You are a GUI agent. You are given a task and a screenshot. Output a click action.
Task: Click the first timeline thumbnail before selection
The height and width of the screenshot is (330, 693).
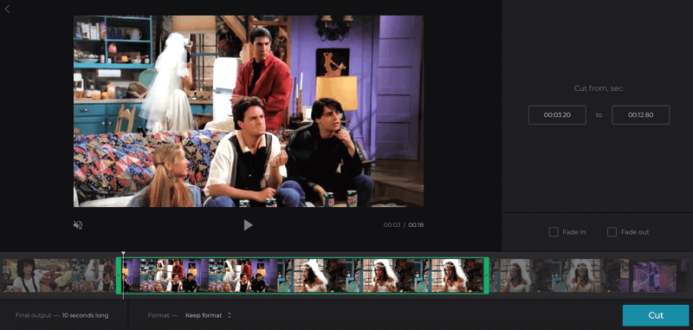[36, 275]
